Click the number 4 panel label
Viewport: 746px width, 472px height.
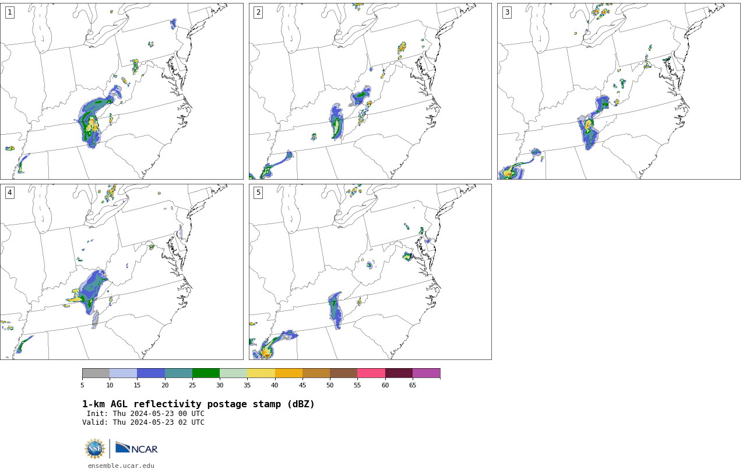9,193
